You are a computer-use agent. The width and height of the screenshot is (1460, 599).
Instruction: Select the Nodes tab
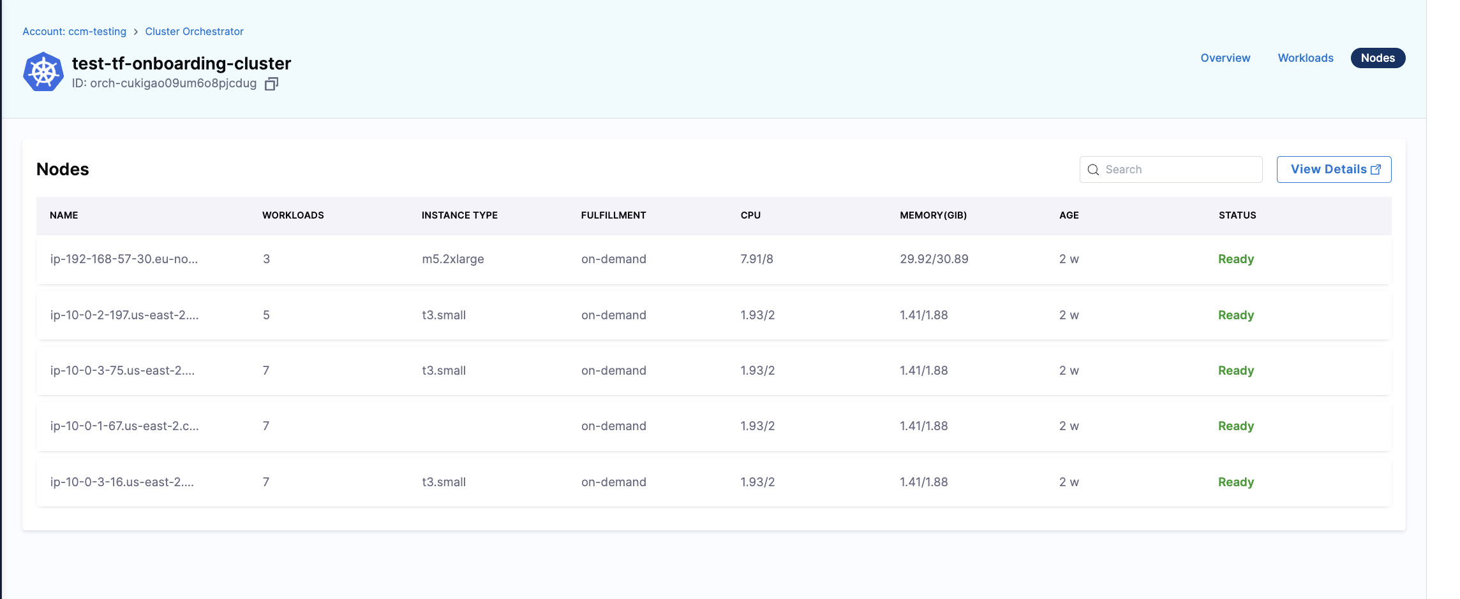pos(1378,58)
